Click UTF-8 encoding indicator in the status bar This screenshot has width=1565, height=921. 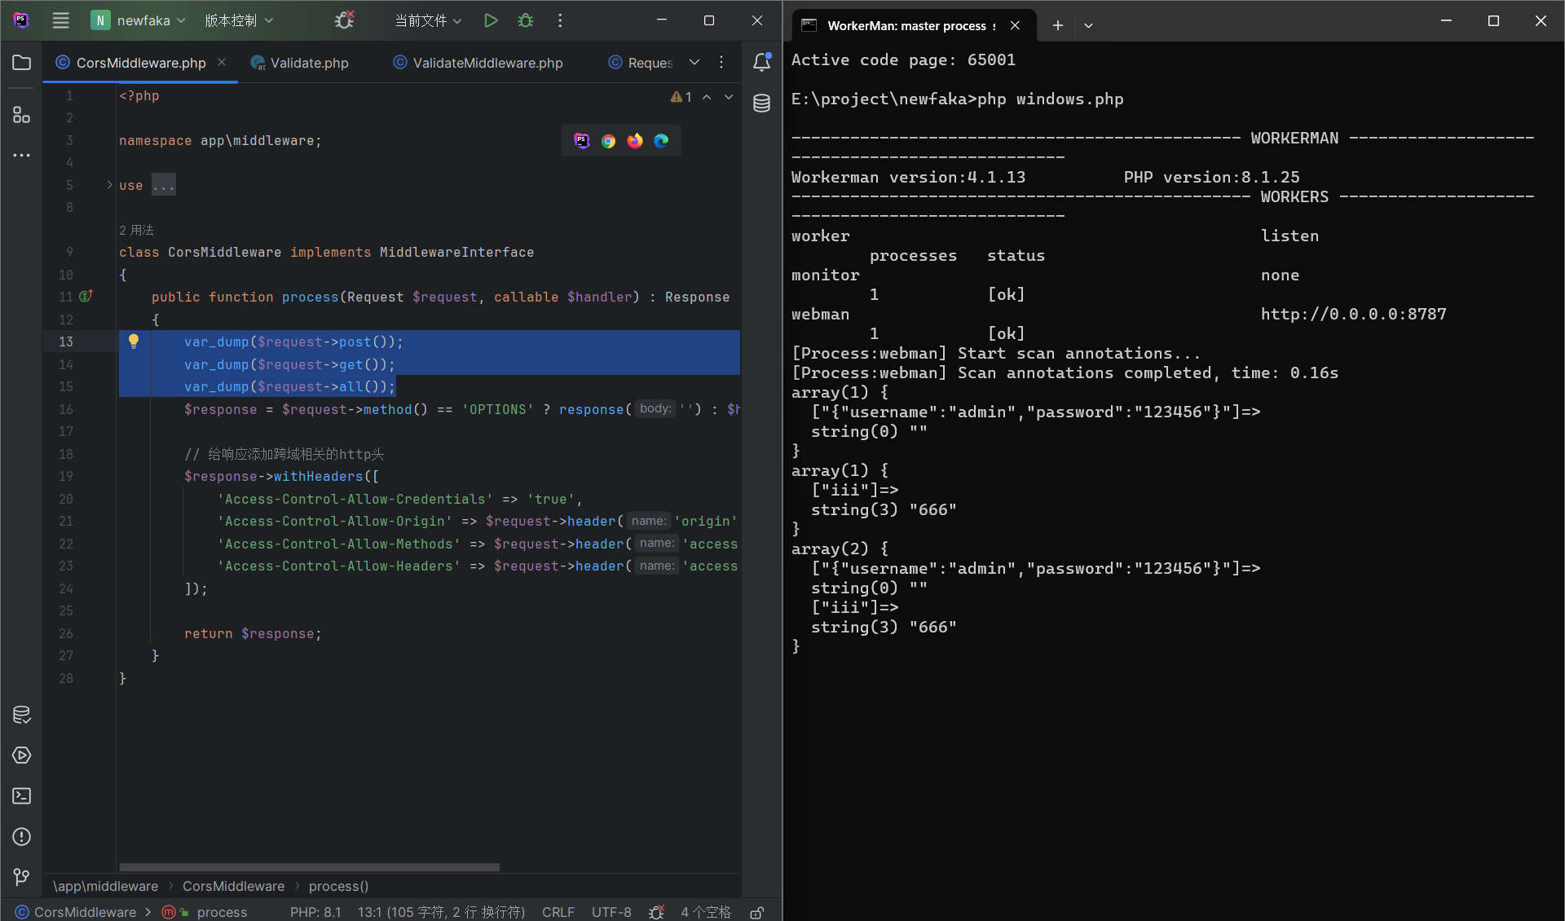click(611, 912)
